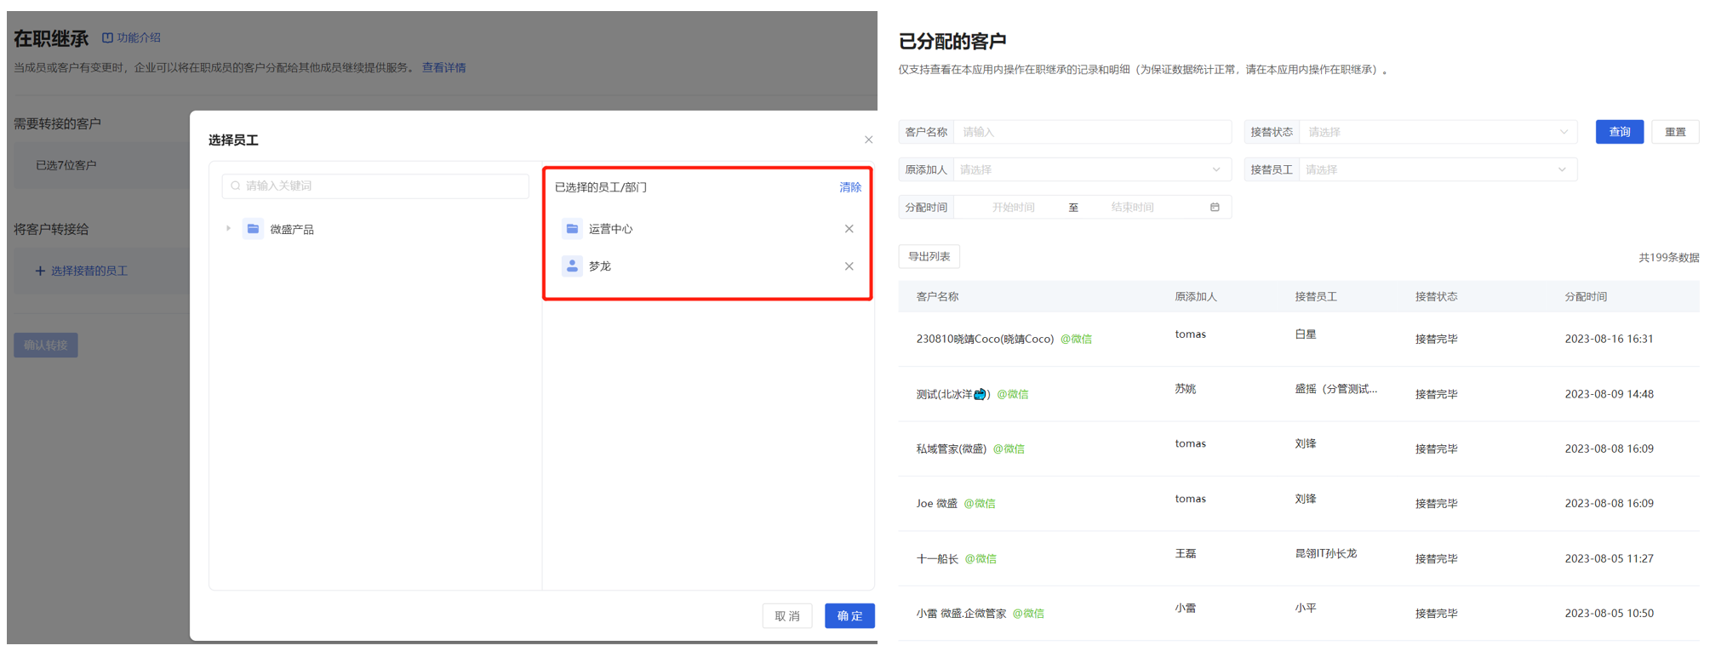The height and width of the screenshot is (657, 1721).
Task: Click the 确认转接 button
Action: (46, 345)
